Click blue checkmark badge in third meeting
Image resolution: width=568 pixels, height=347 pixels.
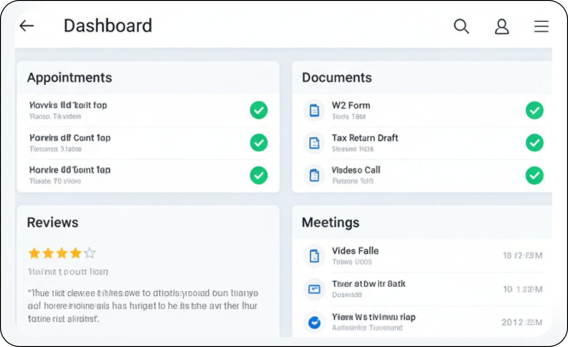(x=314, y=322)
